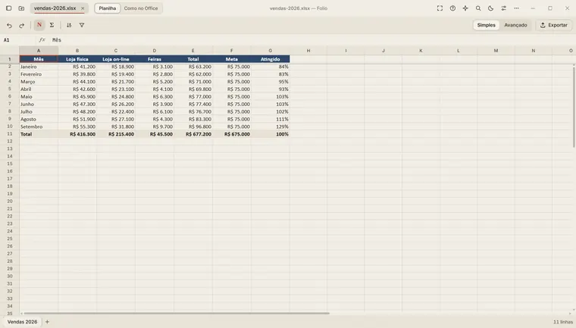Click the Feiras header cell
The height and width of the screenshot is (328, 576).
tap(155, 59)
